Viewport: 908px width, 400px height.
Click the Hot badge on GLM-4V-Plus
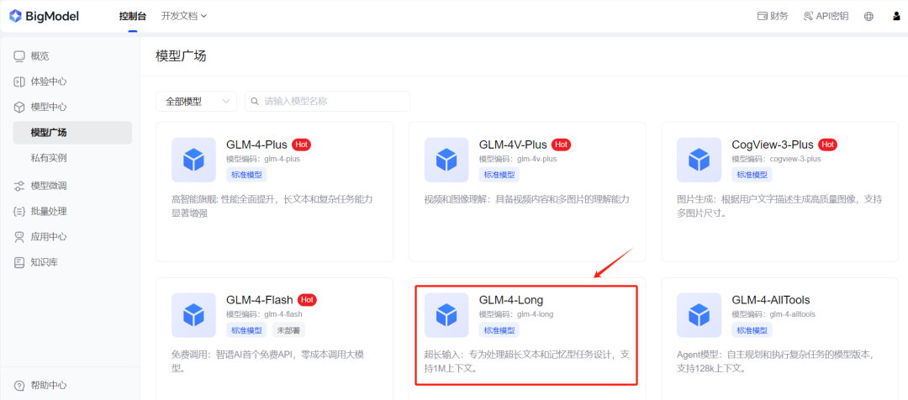[x=561, y=145]
